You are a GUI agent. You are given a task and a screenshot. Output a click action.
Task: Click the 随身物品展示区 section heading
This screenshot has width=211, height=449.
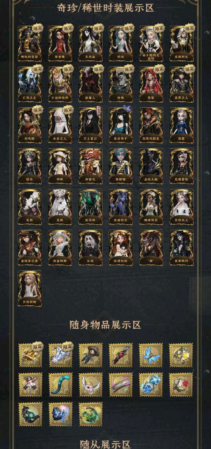(x=105, y=325)
